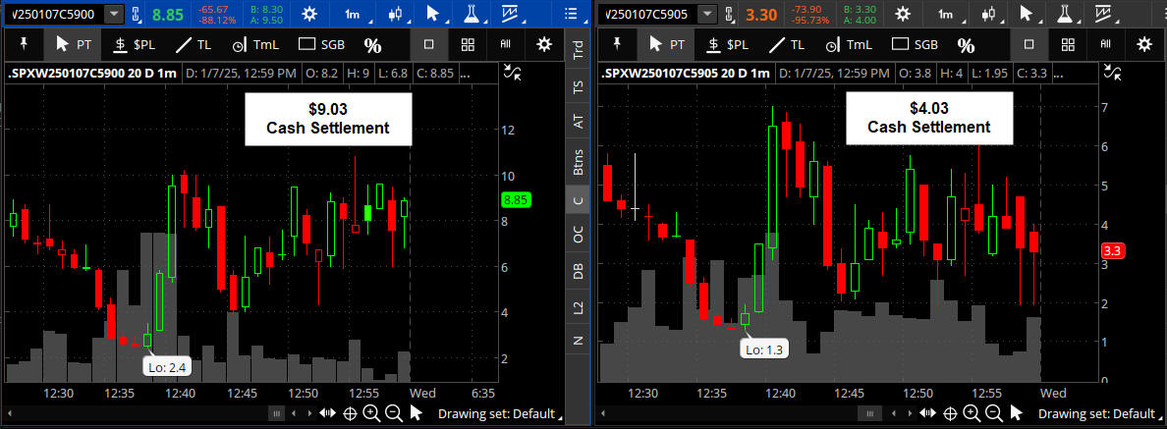Choose the SGB rectangle tool in right chart
1167x429 pixels.
pyautogui.click(x=916, y=44)
